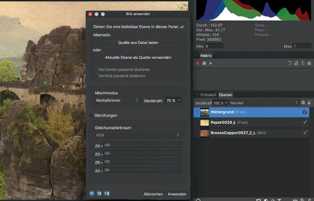Toggle visibility of Hintergrund layer
The width and height of the screenshot is (314, 201).
coord(305,112)
